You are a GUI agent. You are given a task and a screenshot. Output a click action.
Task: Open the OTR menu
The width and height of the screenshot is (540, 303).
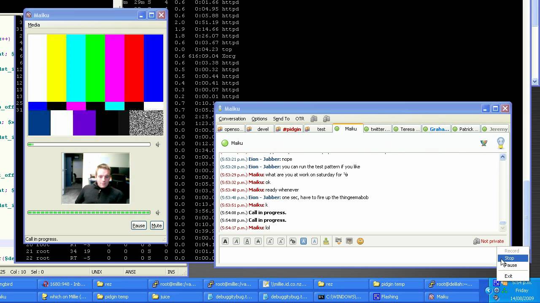[x=300, y=119]
